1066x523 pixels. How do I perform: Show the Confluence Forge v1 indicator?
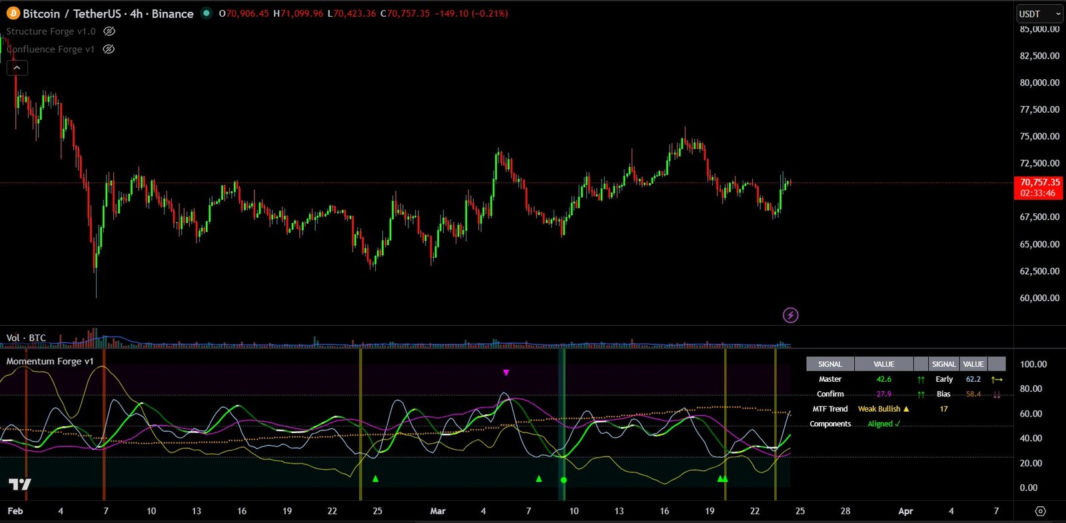tap(109, 49)
